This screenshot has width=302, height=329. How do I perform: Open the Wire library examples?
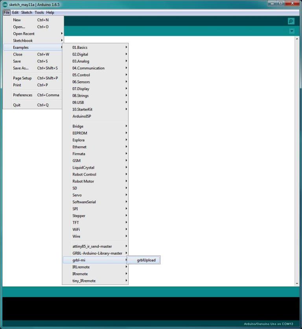[95, 237]
